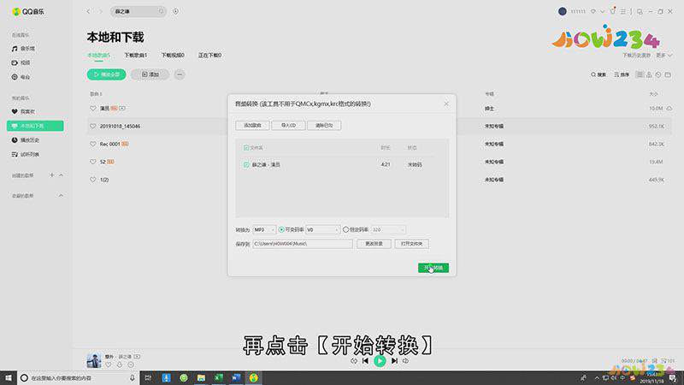Click 清除已传 in the convert dialog

[x=324, y=125]
